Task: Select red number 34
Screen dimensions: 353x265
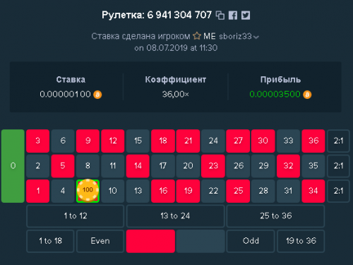Action: pyautogui.click(x=313, y=191)
